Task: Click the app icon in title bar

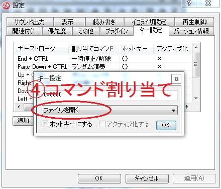Action: pyautogui.click(x=6, y=6)
